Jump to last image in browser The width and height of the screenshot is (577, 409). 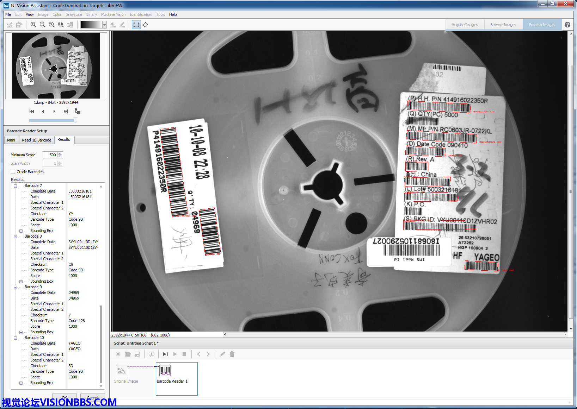click(x=66, y=111)
